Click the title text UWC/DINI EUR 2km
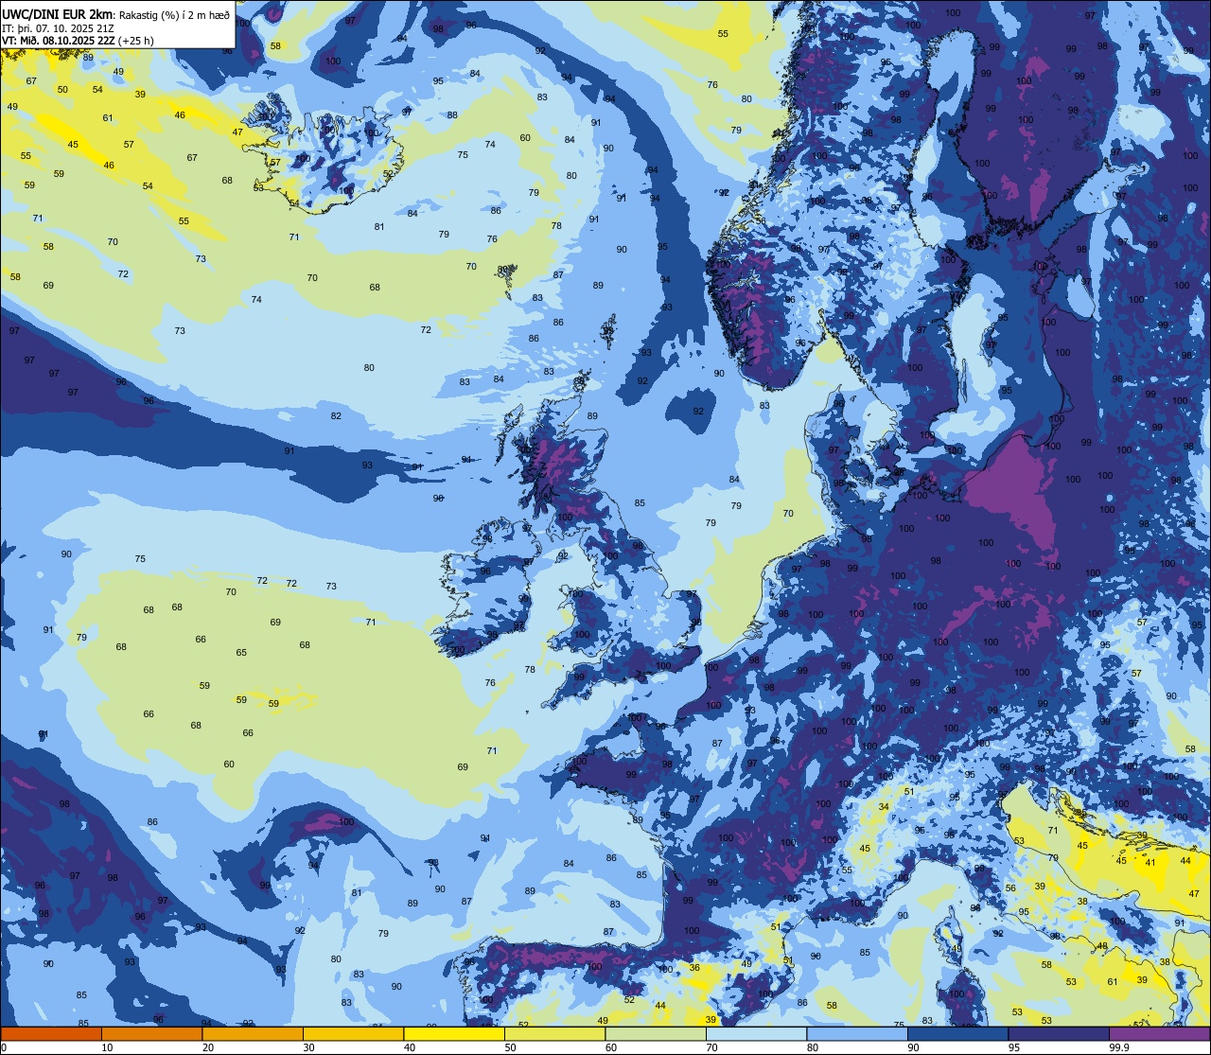This screenshot has height=1055, width=1211. (57, 13)
